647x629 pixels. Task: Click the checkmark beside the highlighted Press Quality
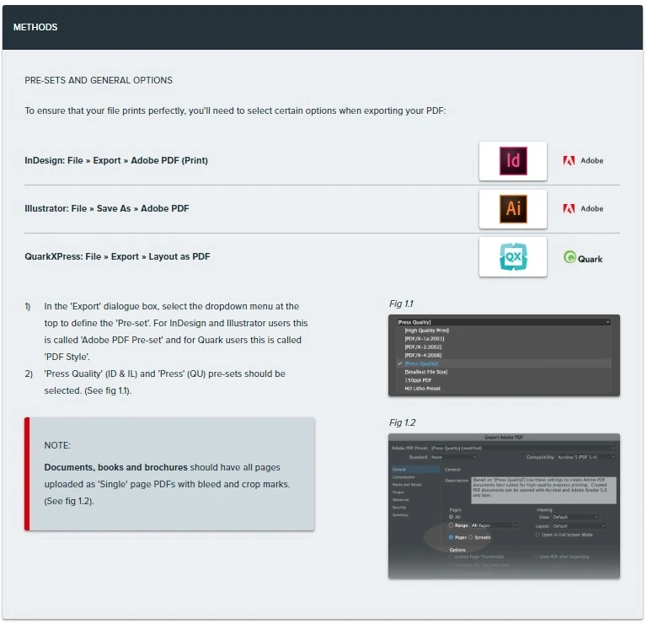[399, 363]
